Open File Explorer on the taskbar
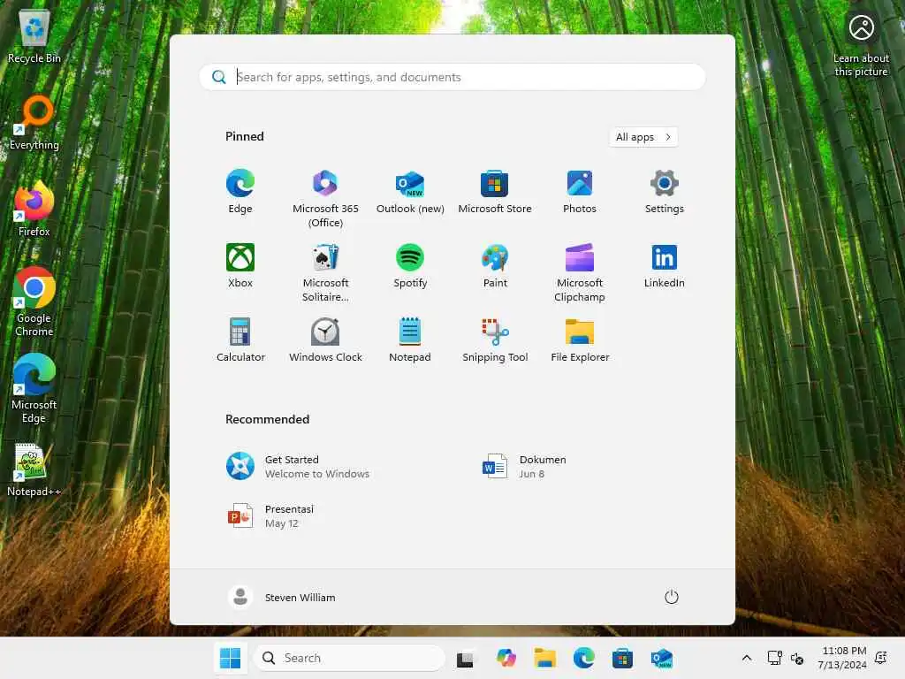The image size is (905, 679). [544, 658]
